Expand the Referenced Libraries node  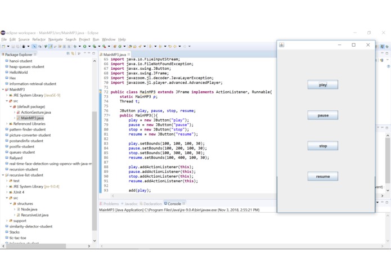point(7,124)
